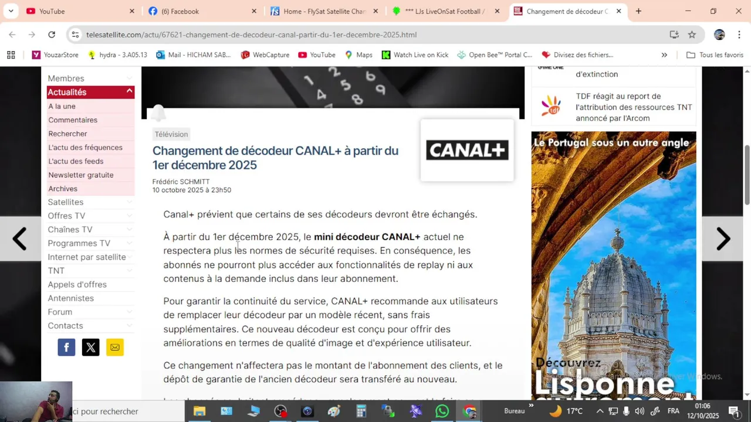751x422 pixels.
Task: Open L'actu des fréquences link
Action: point(85,148)
